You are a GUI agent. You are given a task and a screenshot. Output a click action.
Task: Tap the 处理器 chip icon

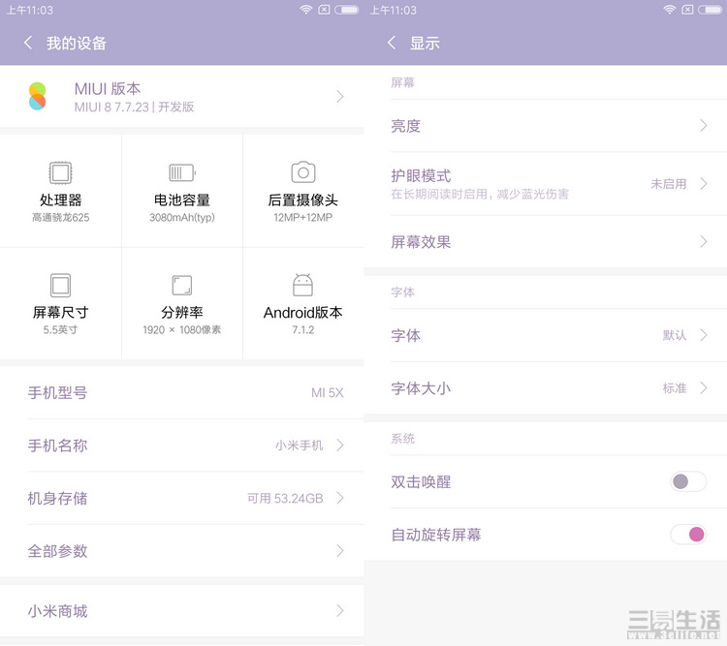click(61, 173)
